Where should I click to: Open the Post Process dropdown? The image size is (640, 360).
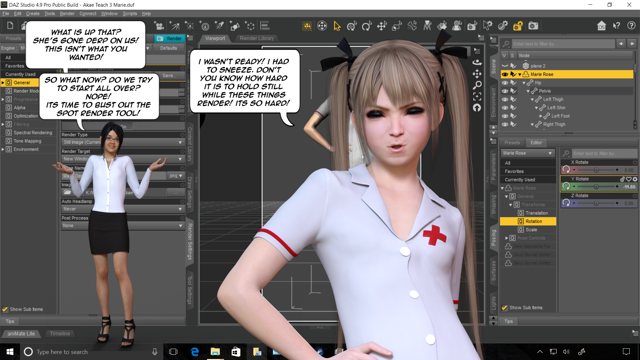click(x=123, y=226)
